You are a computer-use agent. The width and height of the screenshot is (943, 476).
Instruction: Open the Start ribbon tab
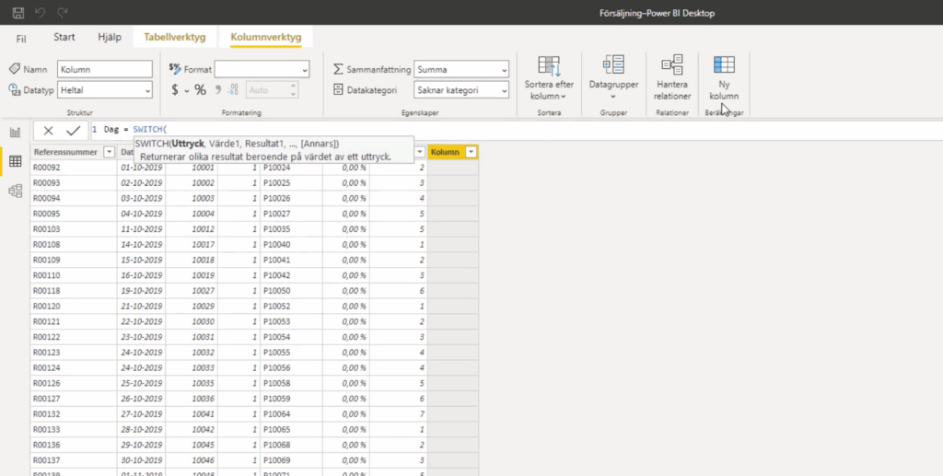(64, 37)
